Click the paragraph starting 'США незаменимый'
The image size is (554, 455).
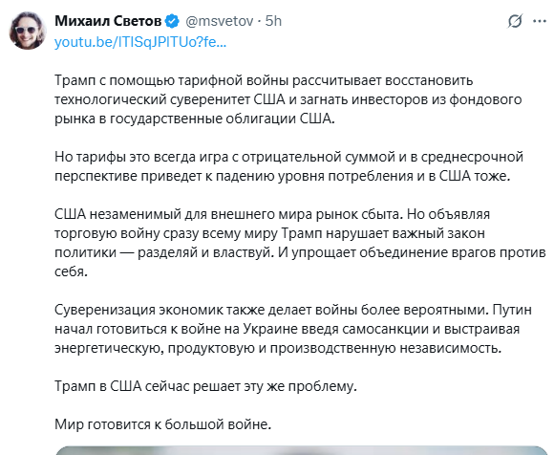pyautogui.click(x=300, y=243)
